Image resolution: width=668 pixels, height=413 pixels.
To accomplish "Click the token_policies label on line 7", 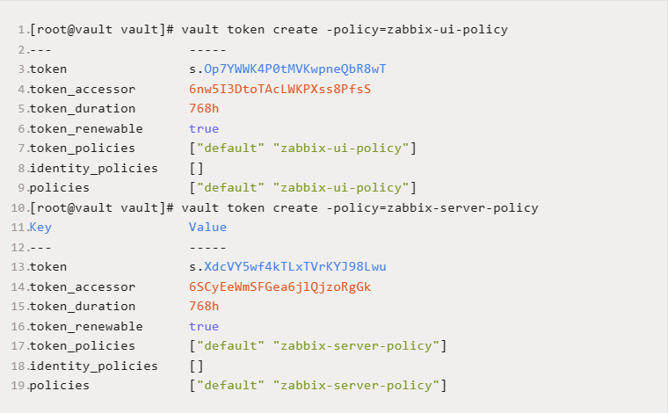I will click(83, 149).
